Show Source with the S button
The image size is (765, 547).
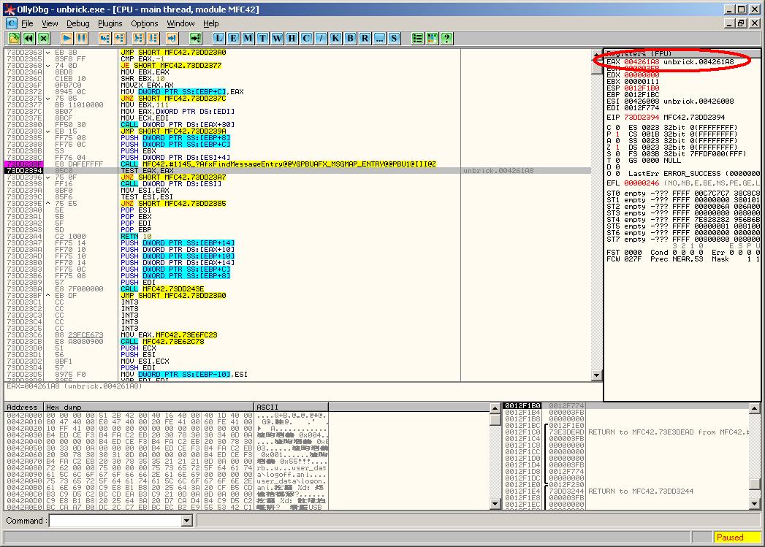point(395,38)
